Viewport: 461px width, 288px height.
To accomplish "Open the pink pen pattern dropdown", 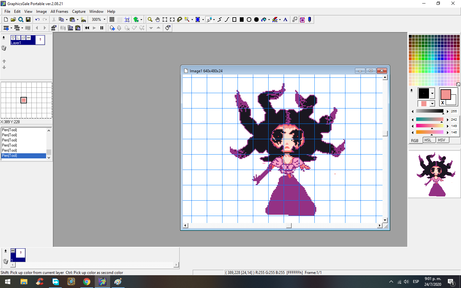I will tap(432, 104).
